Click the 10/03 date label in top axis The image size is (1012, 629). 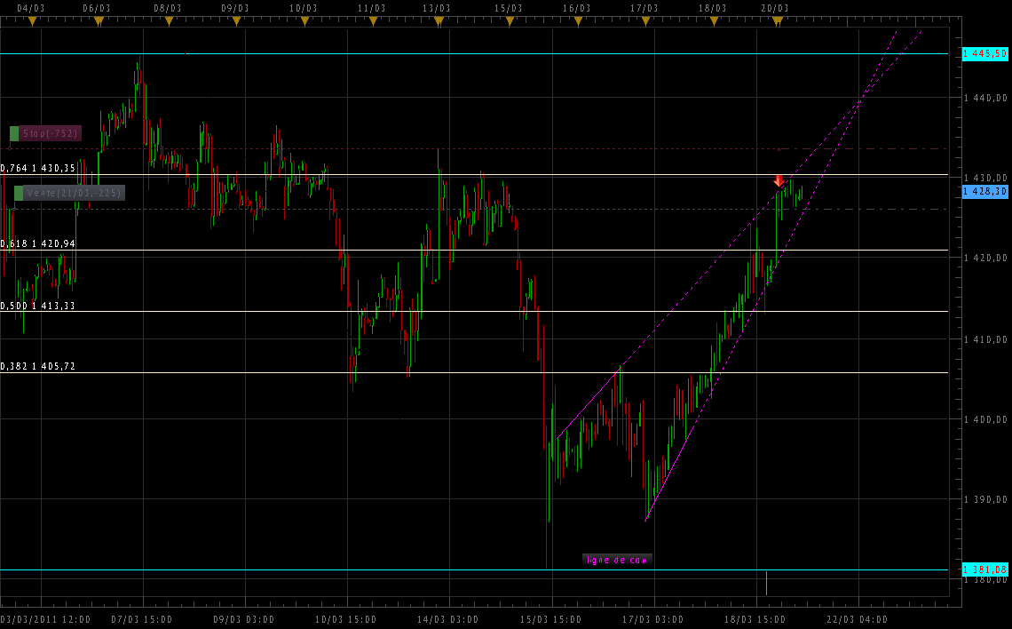303,8
